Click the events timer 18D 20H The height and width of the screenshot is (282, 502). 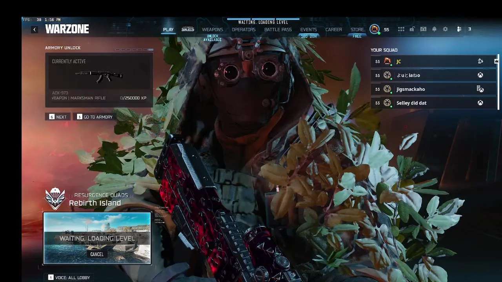[x=309, y=36]
